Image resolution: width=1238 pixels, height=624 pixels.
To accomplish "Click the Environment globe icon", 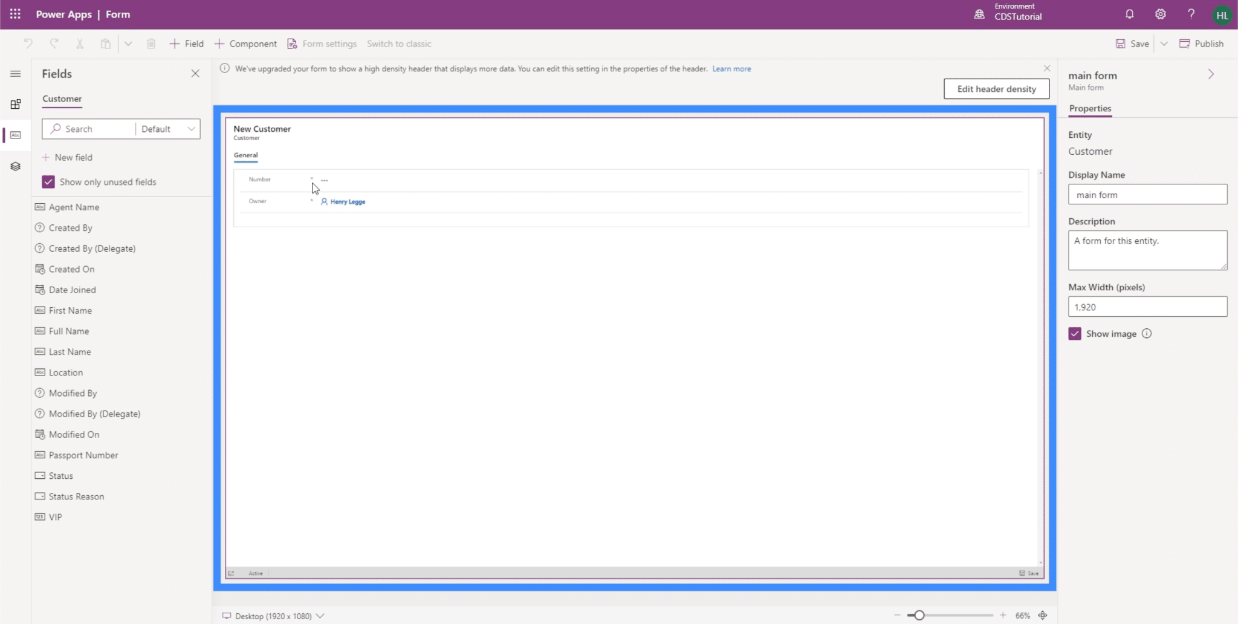I will tap(979, 14).
